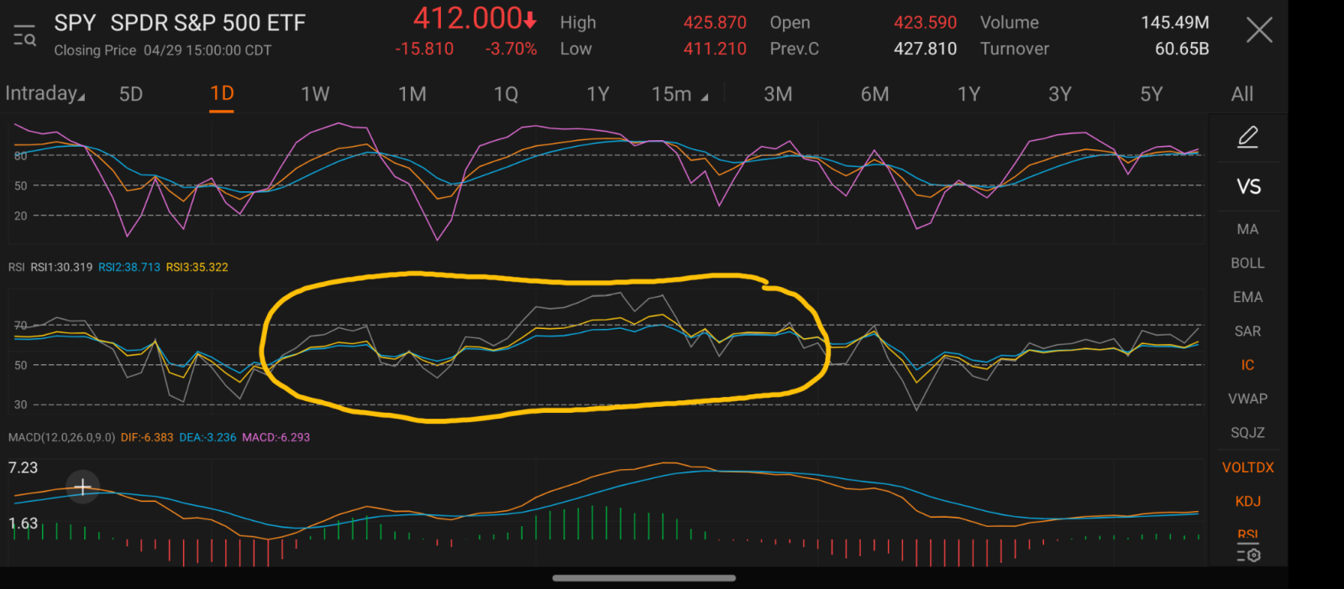Viewport: 1344px width, 589px height.
Task: Switch to the 5D chart tab
Action: coord(131,94)
